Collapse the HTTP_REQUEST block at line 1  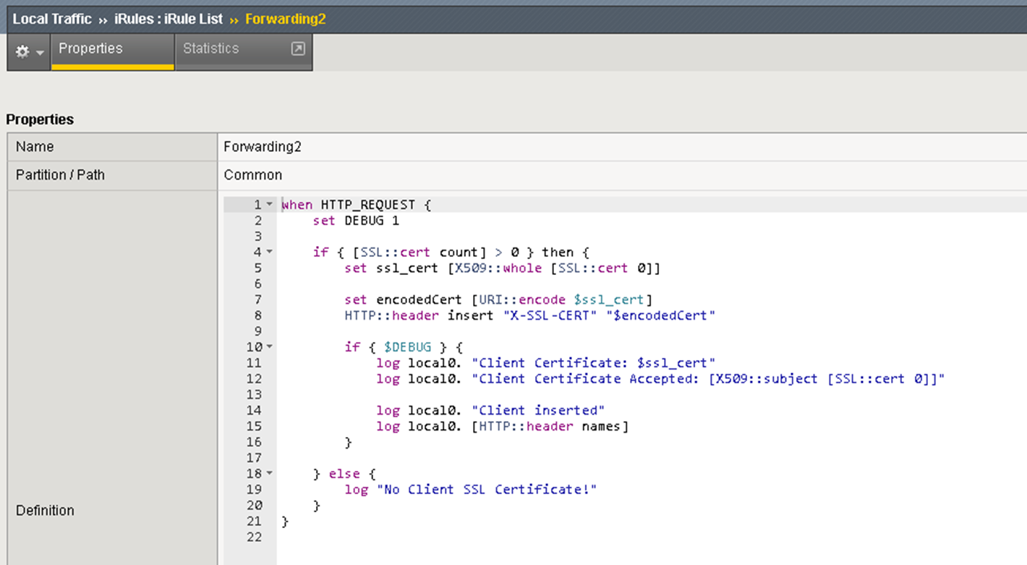[270, 205]
